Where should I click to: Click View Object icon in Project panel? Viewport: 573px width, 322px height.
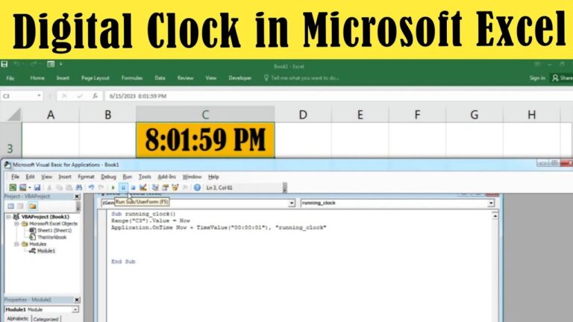[20, 206]
